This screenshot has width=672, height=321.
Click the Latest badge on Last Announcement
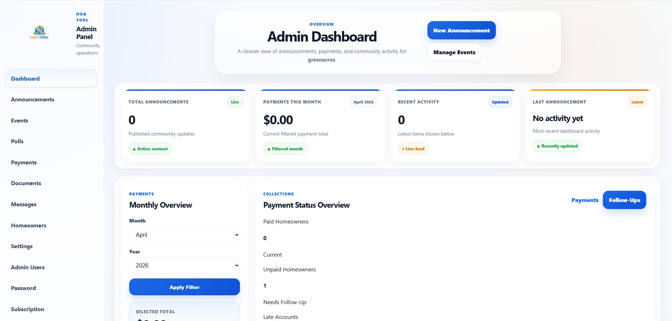tap(637, 102)
